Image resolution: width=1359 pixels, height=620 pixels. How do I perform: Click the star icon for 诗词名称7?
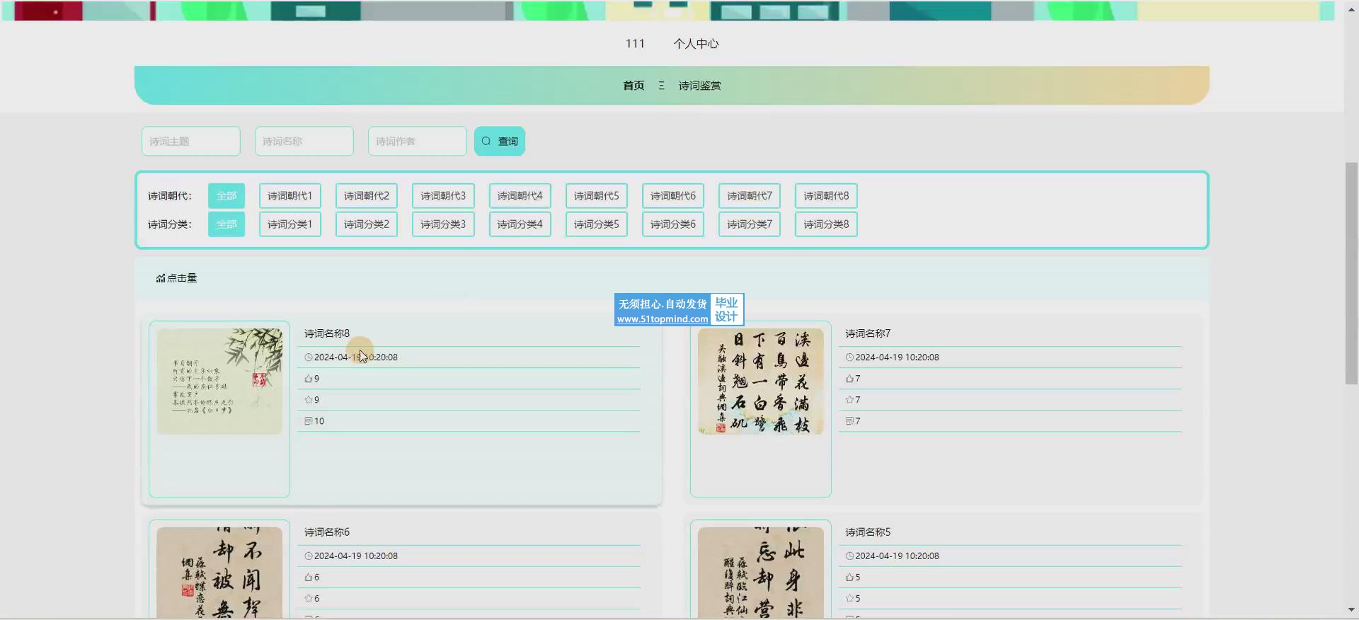(x=849, y=400)
